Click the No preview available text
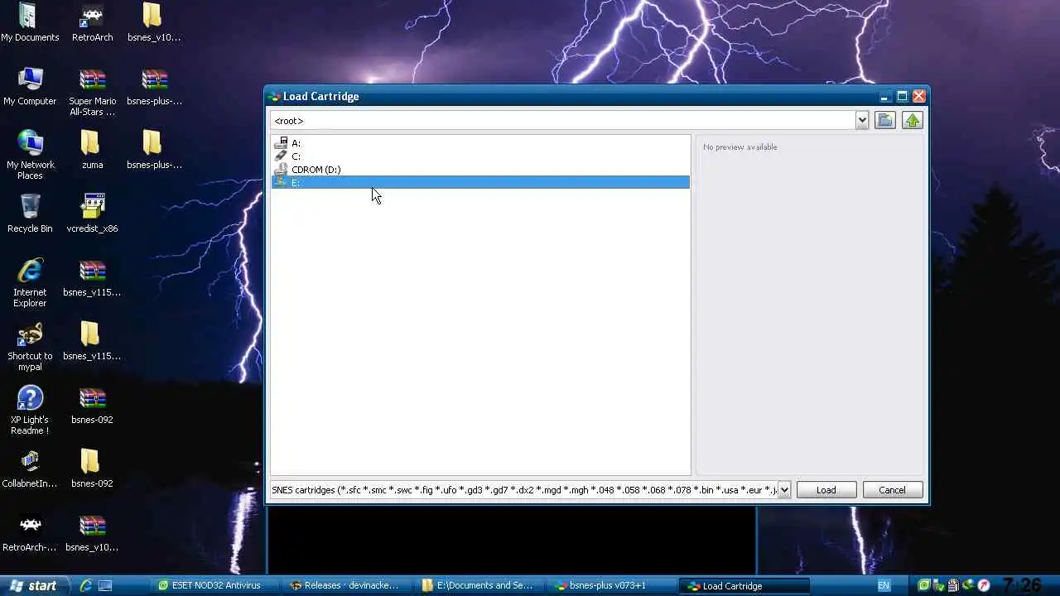 pyautogui.click(x=740, y=147)
